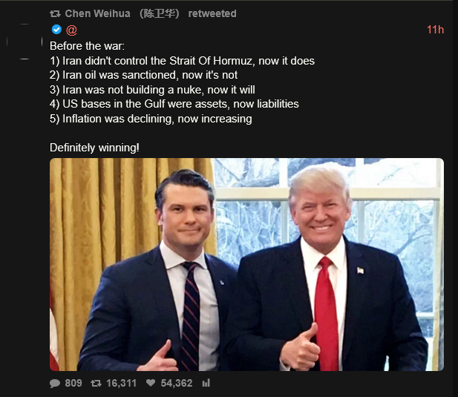The height and width of the screenshot is (397, 458).
Task: Click the line about inflation declining
Action: click(151, 119)
